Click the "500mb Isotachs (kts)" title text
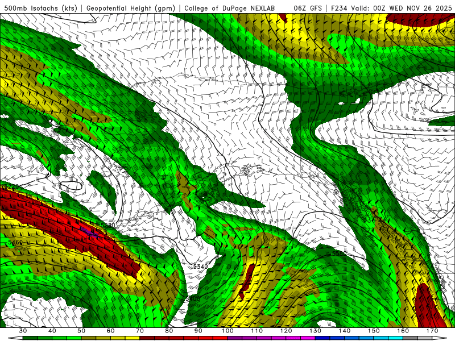Viewport: 455px width, 341px height. 40,8
